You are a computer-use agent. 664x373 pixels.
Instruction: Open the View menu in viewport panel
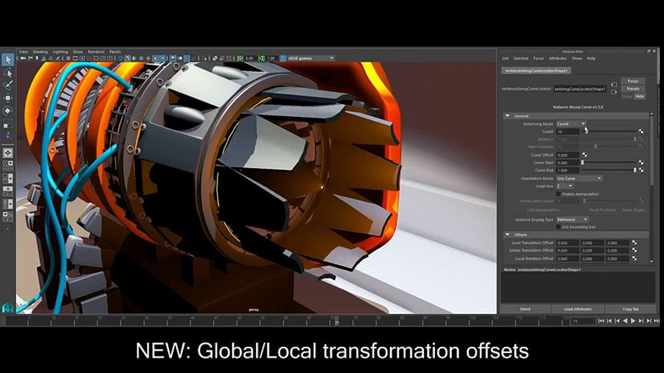[x=23, y=52]
